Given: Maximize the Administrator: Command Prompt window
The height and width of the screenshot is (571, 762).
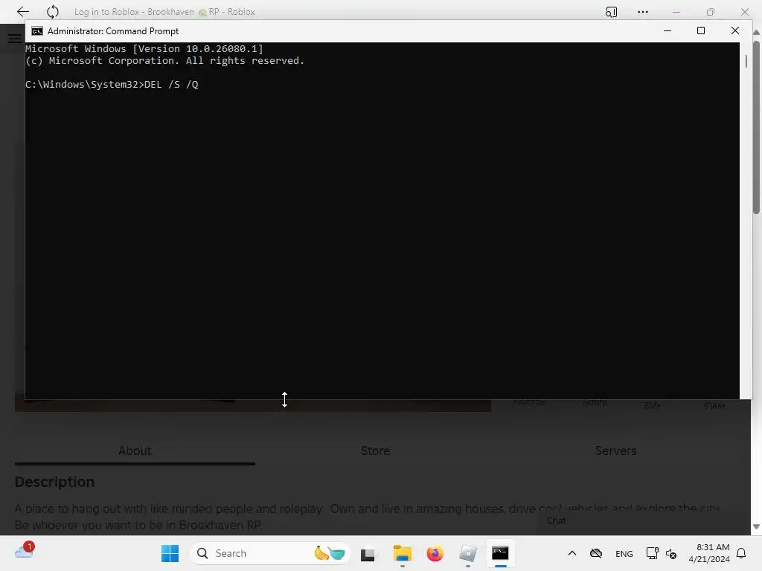Looking at the screenshot, I should 701,30.
